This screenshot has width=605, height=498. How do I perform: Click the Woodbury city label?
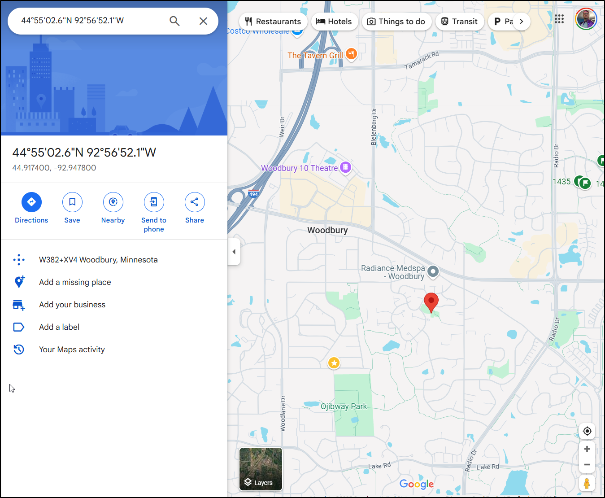327,230
